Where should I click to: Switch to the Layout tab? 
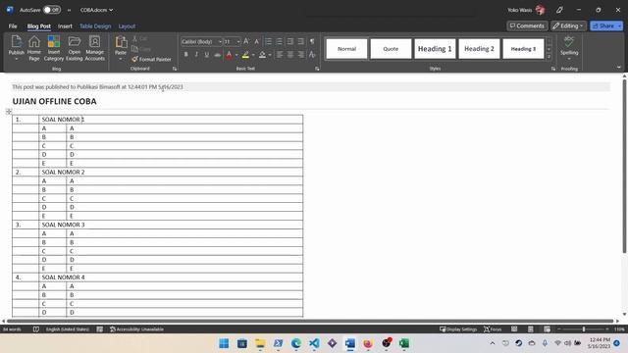127,26
